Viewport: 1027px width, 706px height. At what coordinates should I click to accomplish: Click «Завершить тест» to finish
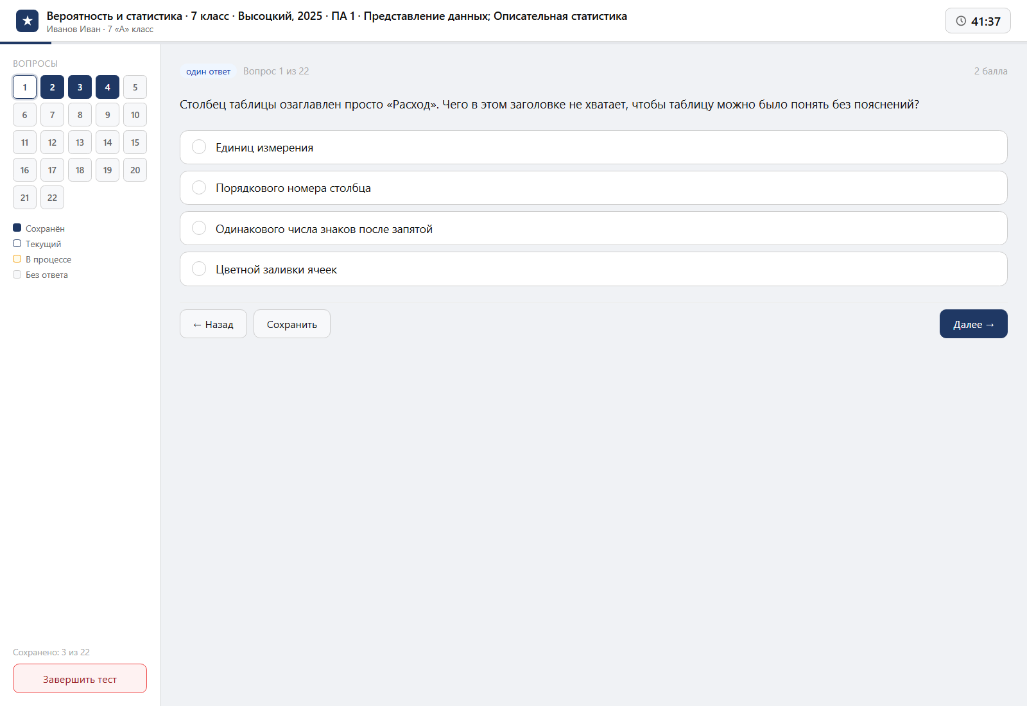[x=80, y=678]
